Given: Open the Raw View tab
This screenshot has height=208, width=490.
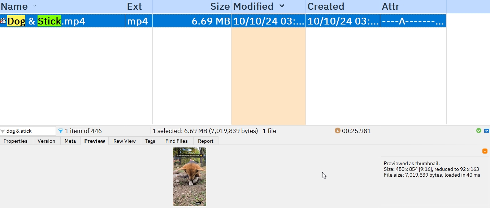Looking at the screenshot, I should click(x=125, y=141).
